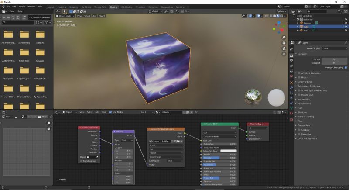This screenshot has width=349, height=190.
Task: Click the Subsurface Color white swatch
Action: [228, 151]
